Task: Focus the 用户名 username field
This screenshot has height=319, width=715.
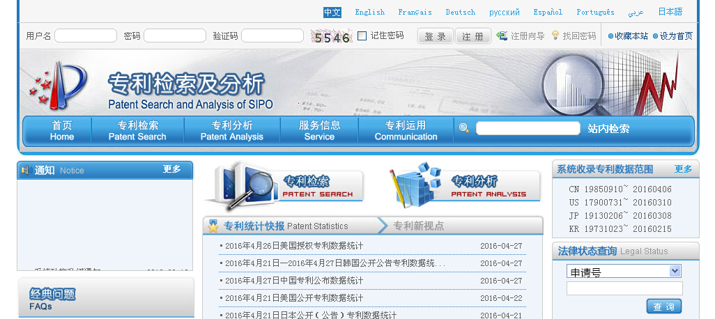Action: [x=86, y=36]
